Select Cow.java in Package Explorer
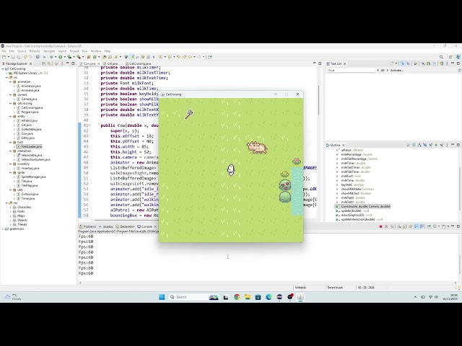 pyautogui.click(x=27, y=133)
